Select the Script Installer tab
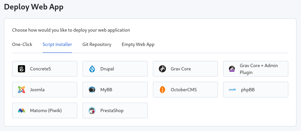 click(x=57, y=44)
